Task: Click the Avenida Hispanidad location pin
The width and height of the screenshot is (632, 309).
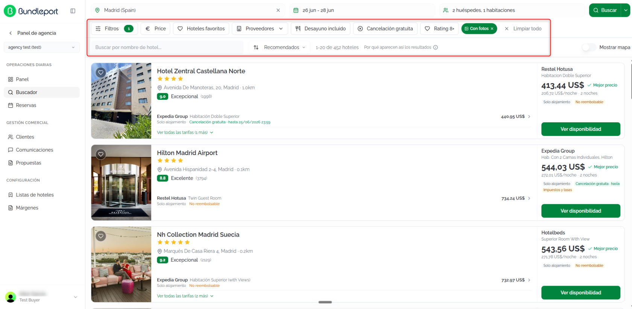Action: coord(160,169)
